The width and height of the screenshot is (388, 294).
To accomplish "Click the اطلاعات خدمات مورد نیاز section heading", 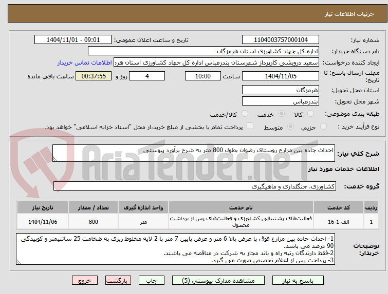I will [x=343, y=169].
